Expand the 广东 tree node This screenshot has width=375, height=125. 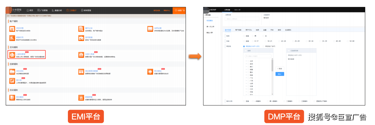click(x=246, y=78)
